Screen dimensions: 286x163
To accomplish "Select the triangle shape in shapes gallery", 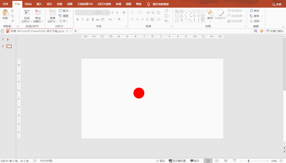I will coord(181,16).
